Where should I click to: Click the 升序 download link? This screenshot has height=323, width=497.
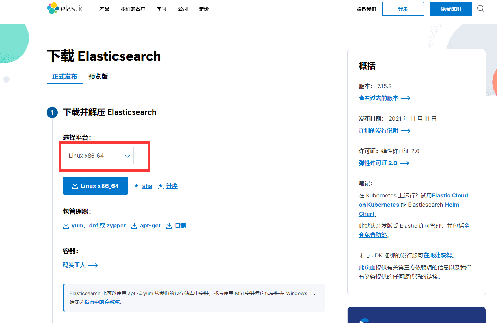click(172, 186)
